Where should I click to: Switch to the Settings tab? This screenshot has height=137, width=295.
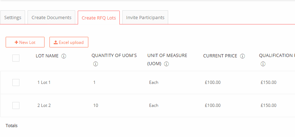[x=13, y=18]
